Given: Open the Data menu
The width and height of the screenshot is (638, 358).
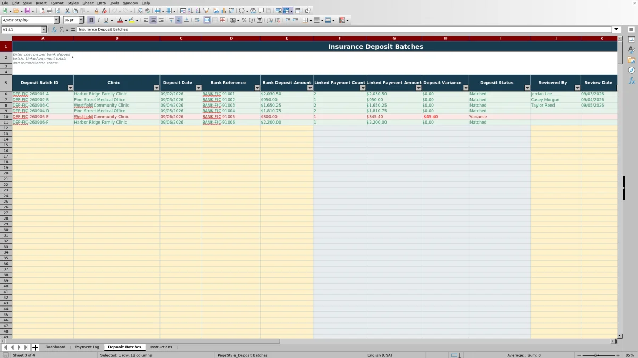Looking at the screenshot, I should (x=101, y=3).
